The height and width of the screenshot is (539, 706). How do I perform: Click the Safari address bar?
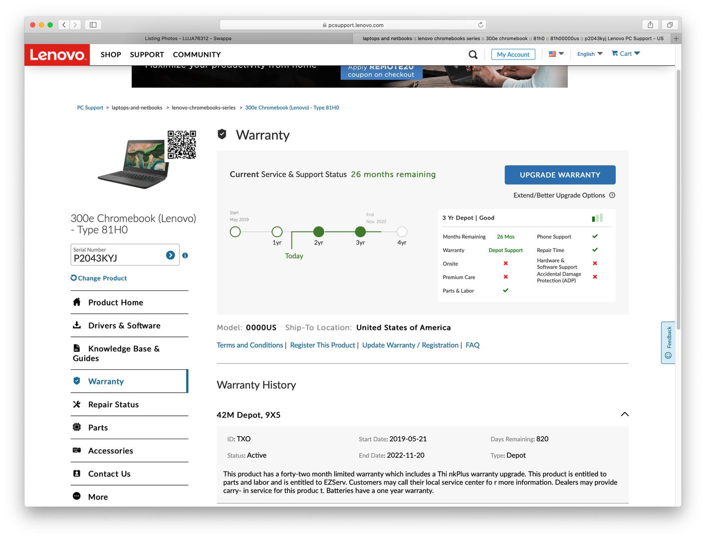pos(353,25)
